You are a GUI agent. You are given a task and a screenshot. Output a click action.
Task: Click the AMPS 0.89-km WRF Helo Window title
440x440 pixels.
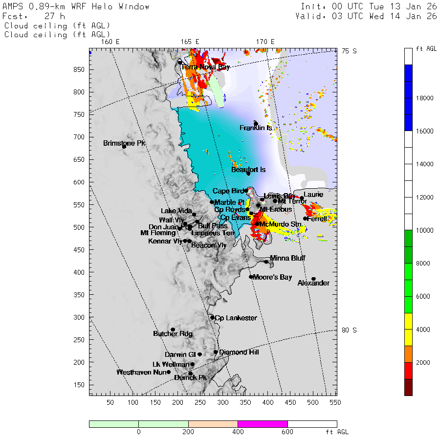click(76, 7)
